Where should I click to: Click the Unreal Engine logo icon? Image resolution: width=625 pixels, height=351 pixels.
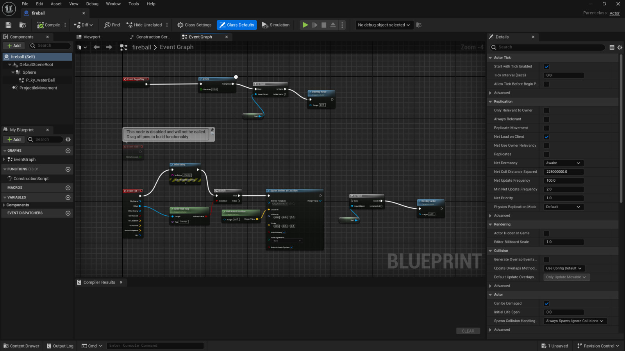tap(9, 9)
